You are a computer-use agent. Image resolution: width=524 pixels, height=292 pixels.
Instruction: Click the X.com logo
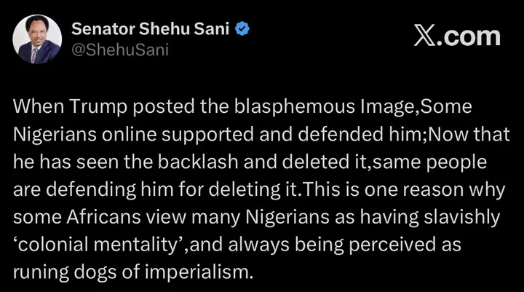(x=457, y=36)
